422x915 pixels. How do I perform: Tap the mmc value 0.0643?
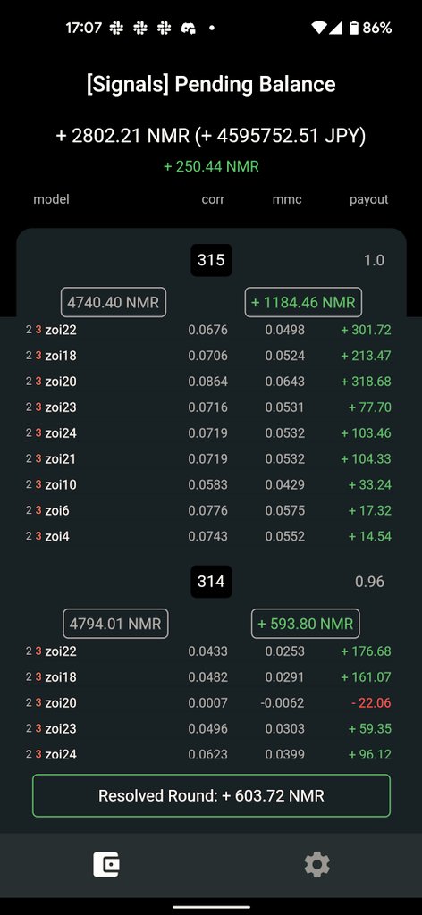click(285, 381)
